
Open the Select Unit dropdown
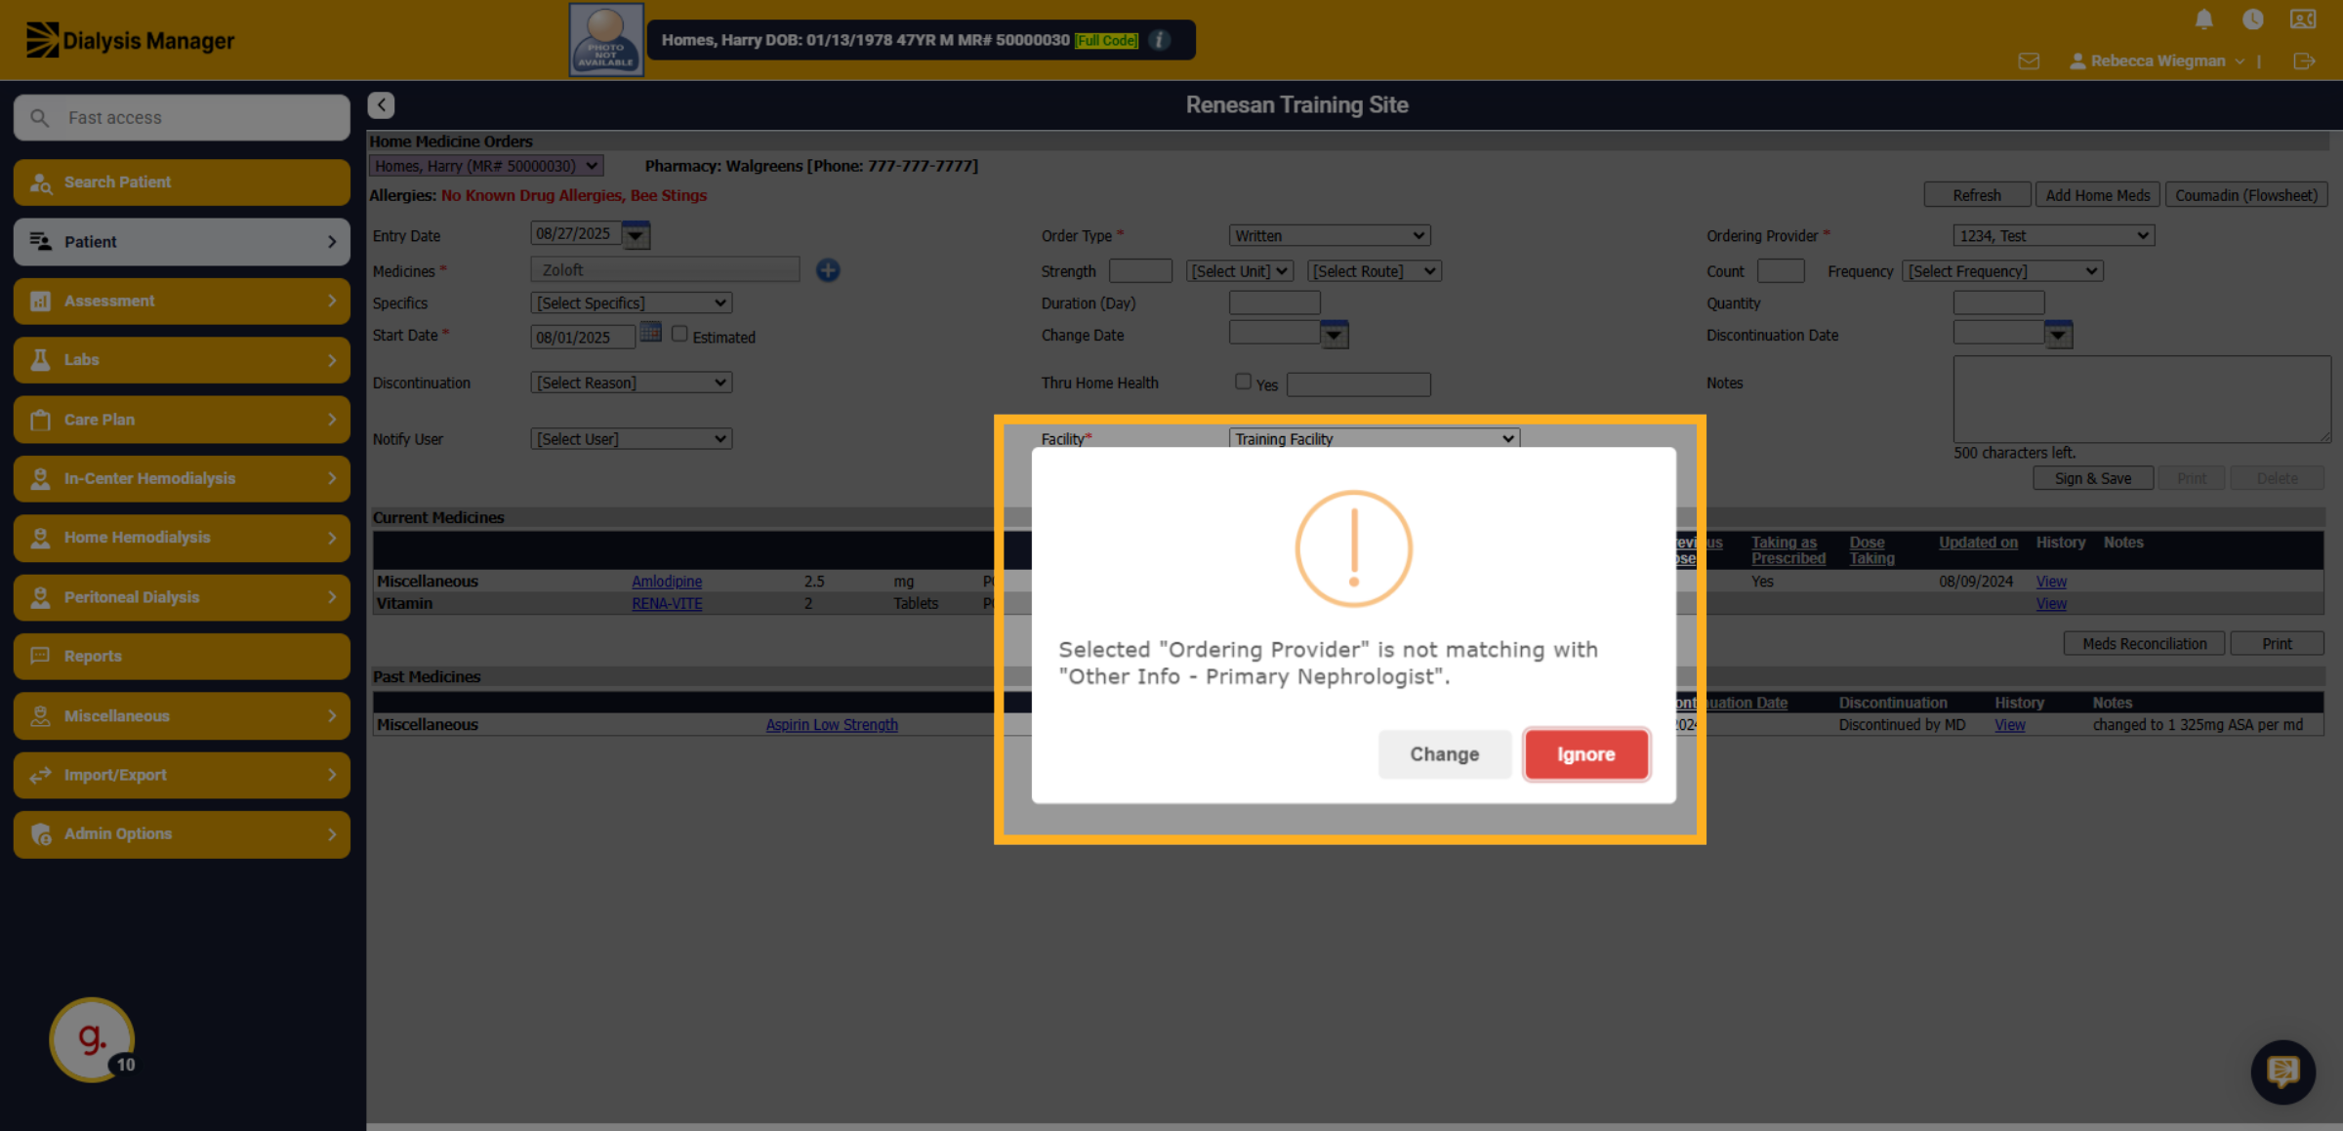click(x=1240, y=271)
